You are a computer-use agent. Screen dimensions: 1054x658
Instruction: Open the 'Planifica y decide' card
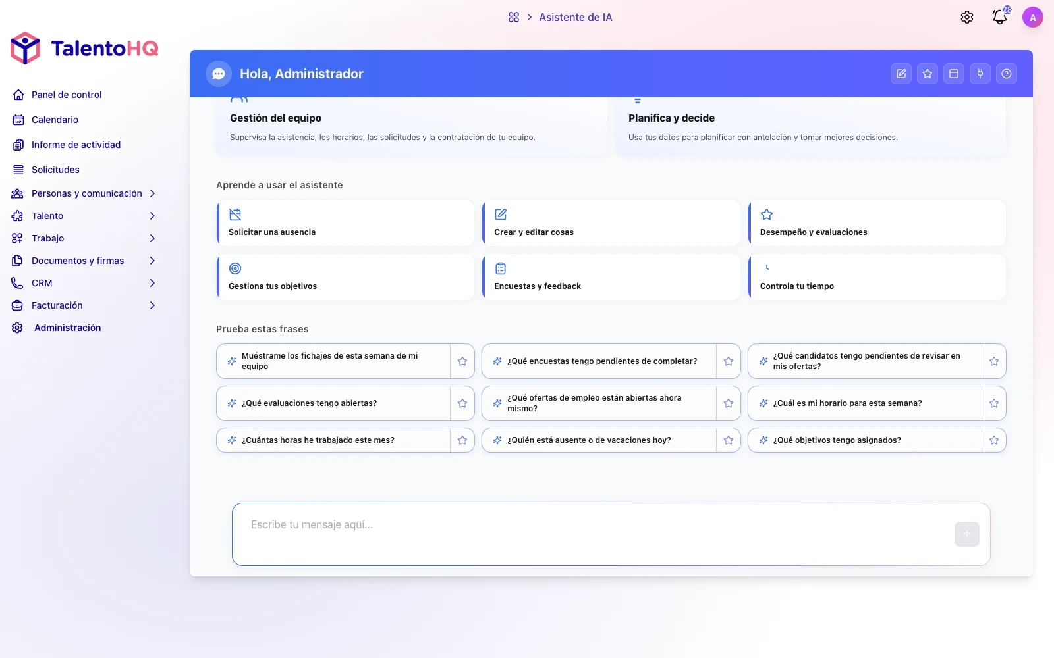click(810, 126)
